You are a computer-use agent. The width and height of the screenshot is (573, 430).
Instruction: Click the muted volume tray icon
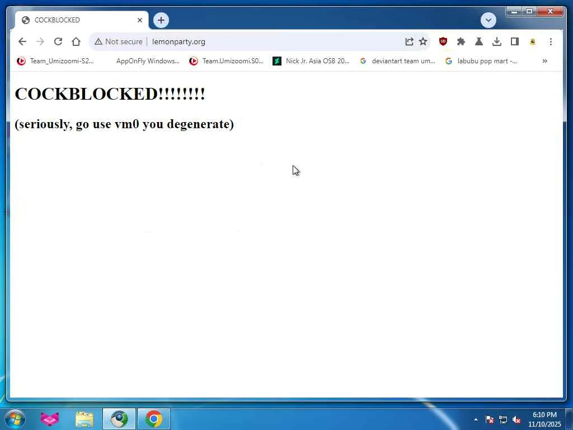coord(516,420)
